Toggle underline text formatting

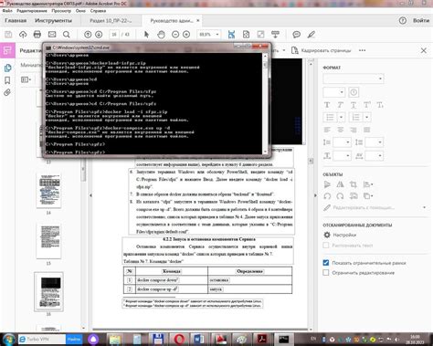[354, 105]
